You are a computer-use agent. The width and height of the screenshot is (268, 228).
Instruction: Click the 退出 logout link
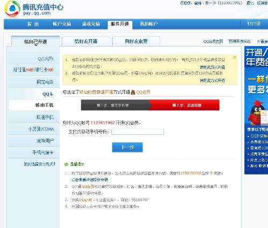pyautogui.click(x=250, y=3)
